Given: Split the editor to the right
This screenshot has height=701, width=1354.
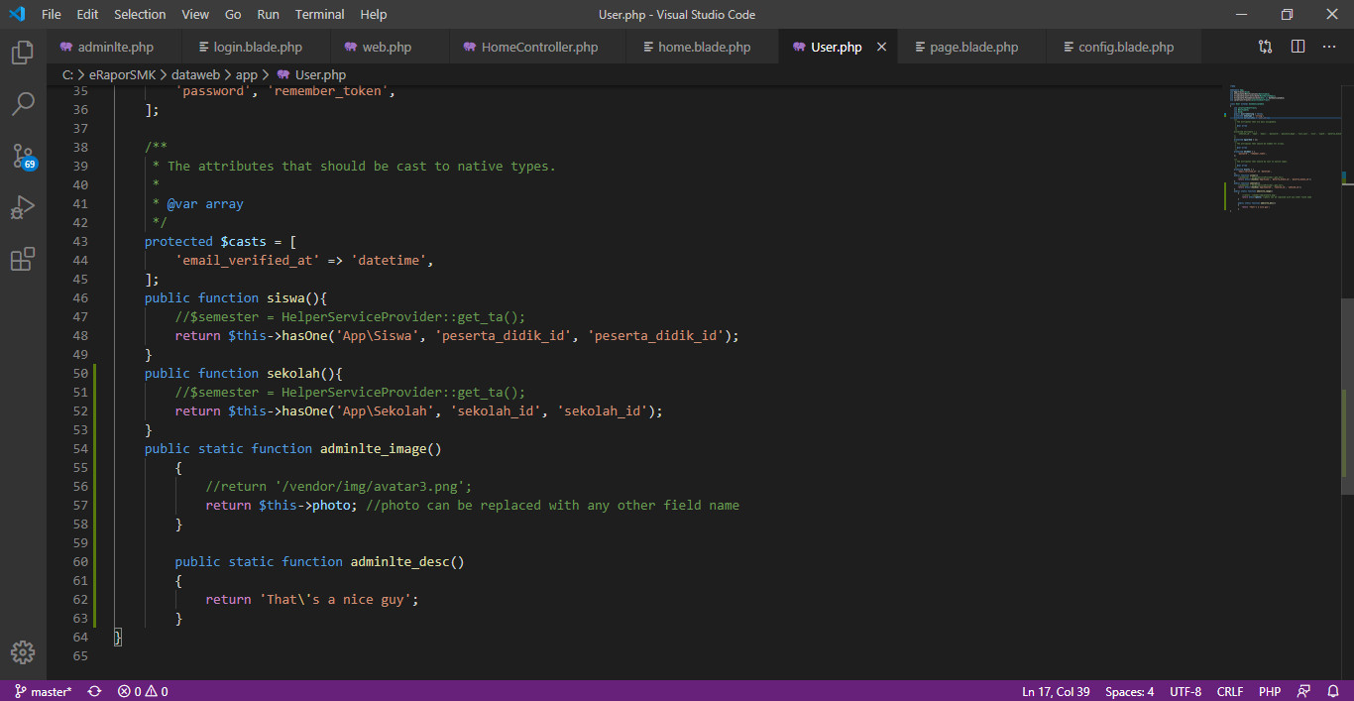Looking at the screenshot, I should pyautogui.click(x=1298, y=47).
